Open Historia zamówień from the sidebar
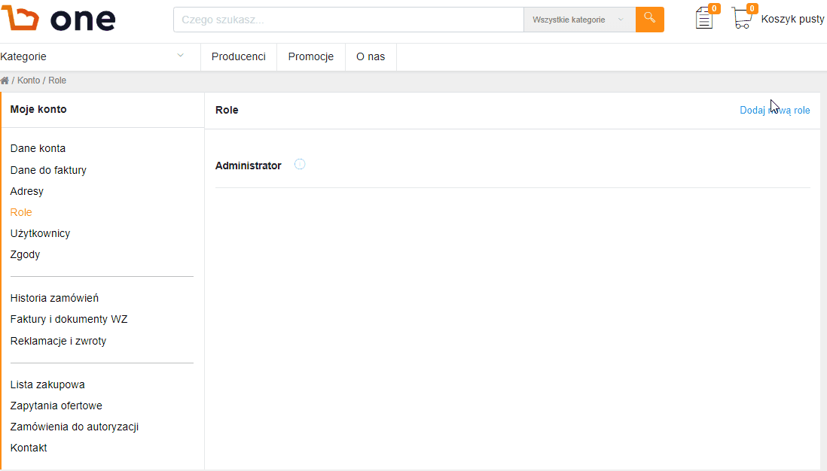The height and width of the screenshot is (471, 827). click(54, 298)
